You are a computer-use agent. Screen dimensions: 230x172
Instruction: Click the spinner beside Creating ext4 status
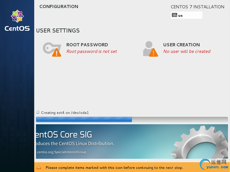coord(38,112)
